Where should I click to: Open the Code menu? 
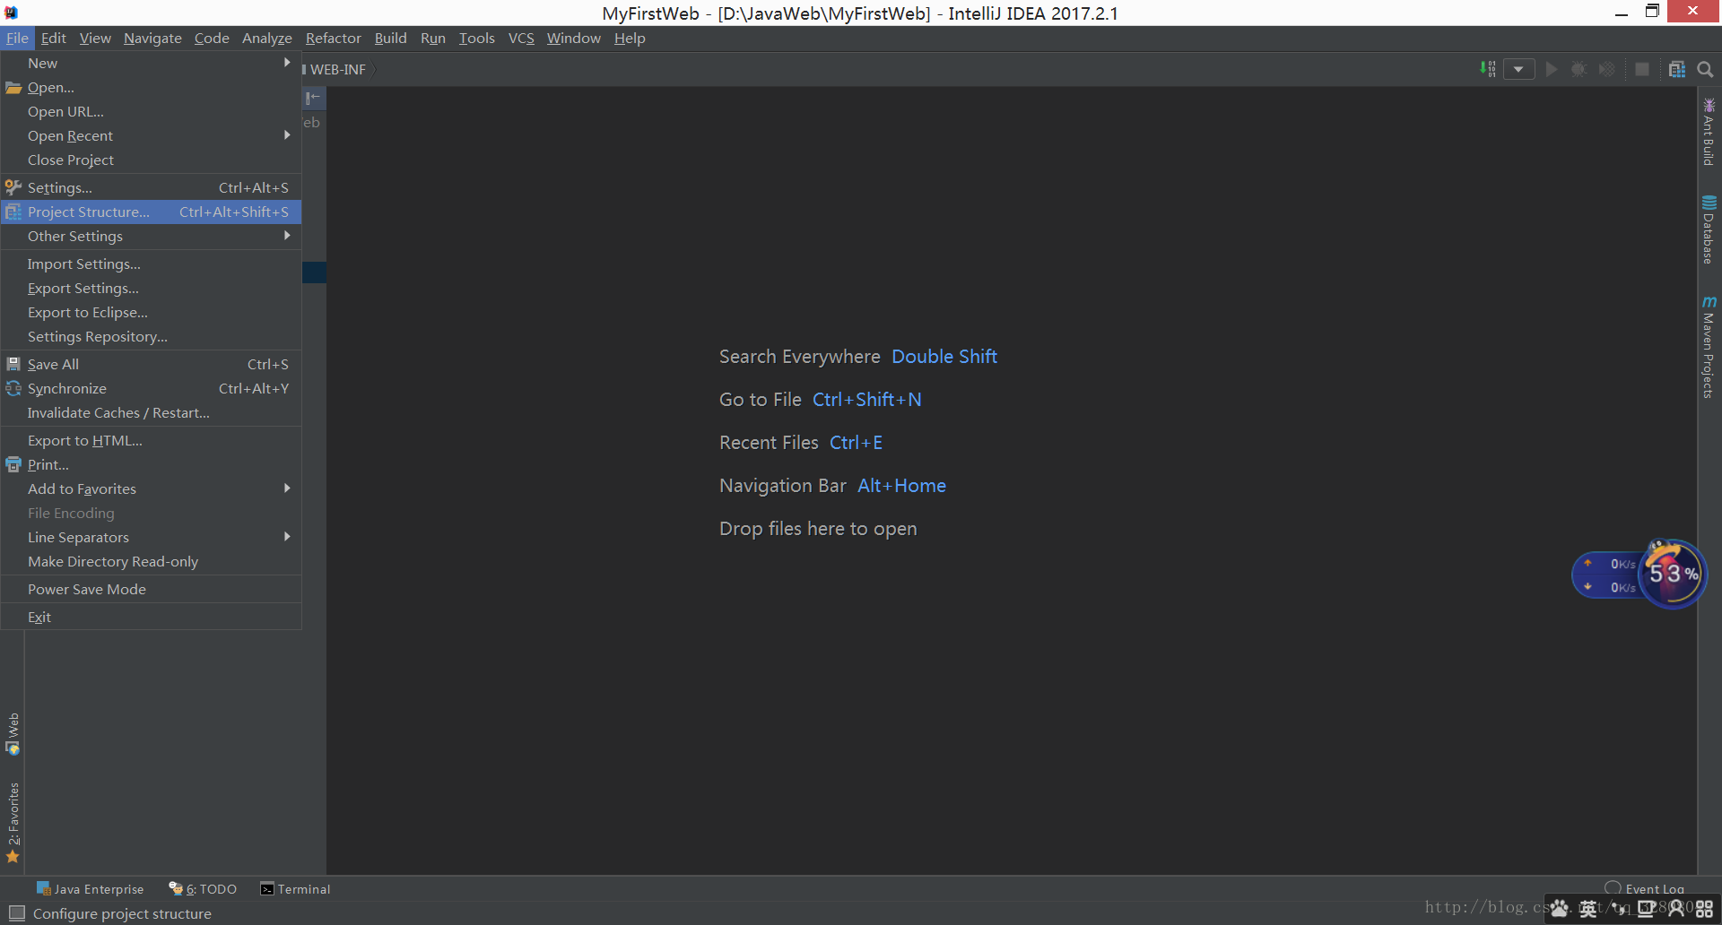[212, 38]
